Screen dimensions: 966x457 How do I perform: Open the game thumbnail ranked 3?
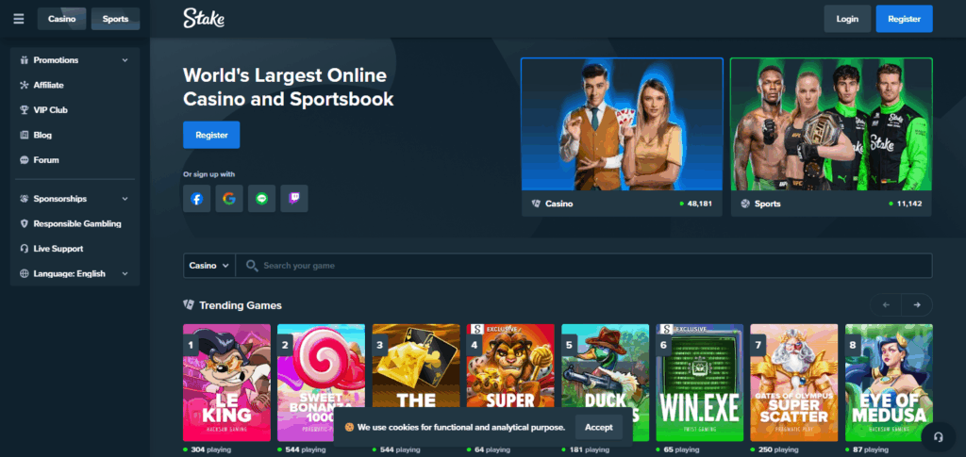416,366
